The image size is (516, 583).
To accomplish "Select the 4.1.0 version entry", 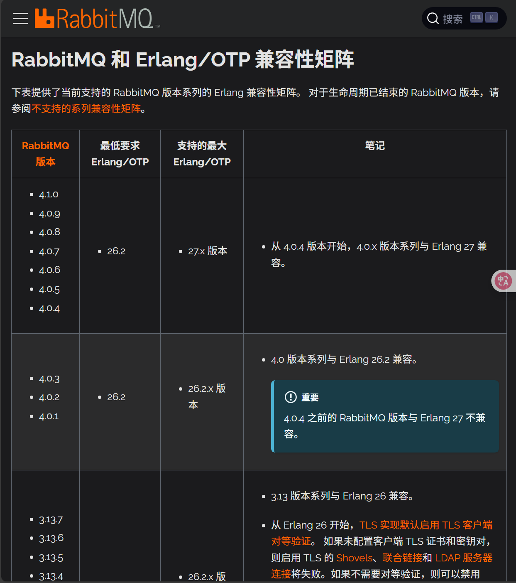I will (x=49, y=194).
